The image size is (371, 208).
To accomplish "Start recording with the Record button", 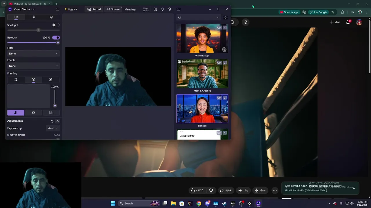I will pos(94,9).
